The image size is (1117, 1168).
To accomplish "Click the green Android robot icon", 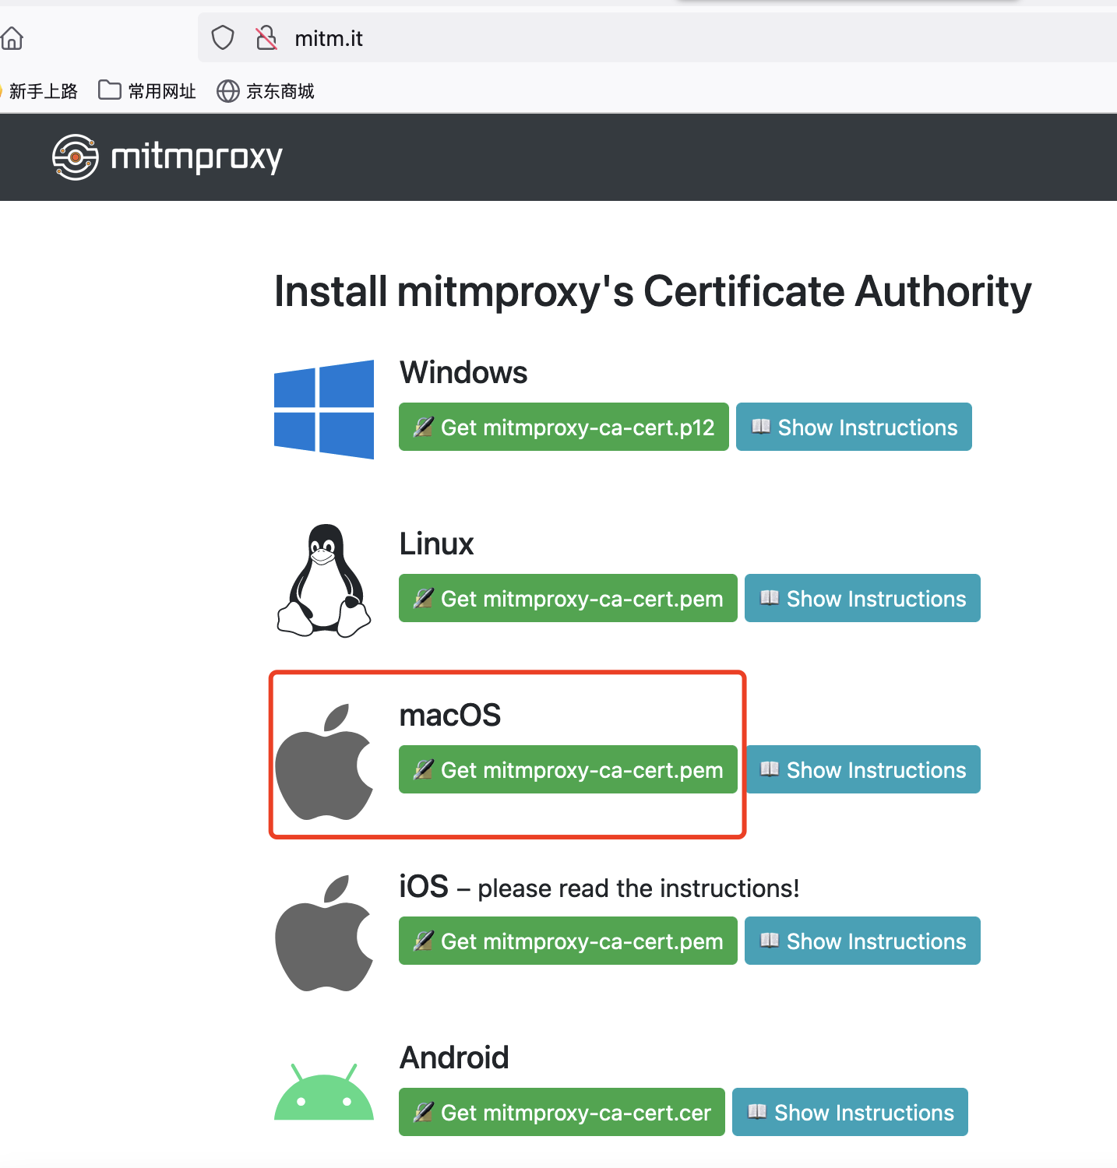I will pyautogui.click(x=324, y=1092).
